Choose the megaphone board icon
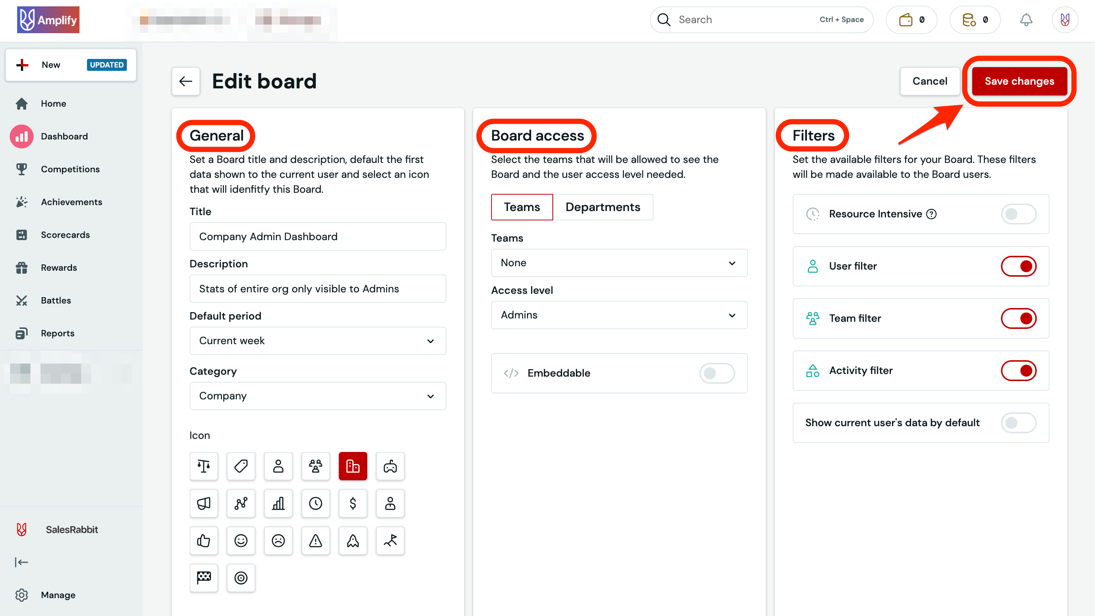 click(204, 503)
